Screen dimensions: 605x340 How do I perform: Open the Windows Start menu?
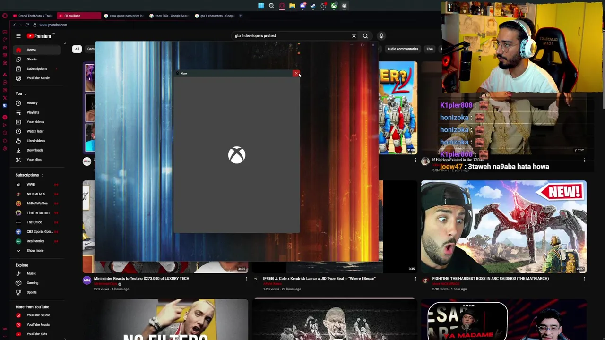[x=261, y=6]
